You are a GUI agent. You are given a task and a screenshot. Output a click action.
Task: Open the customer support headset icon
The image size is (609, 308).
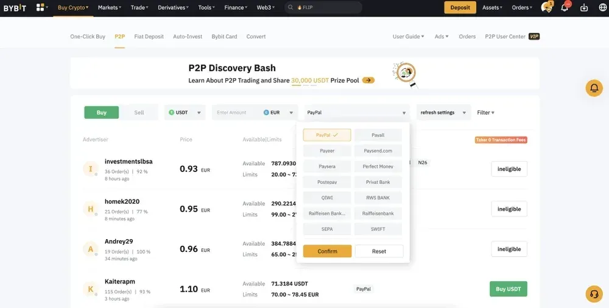[x=594, y=294]
